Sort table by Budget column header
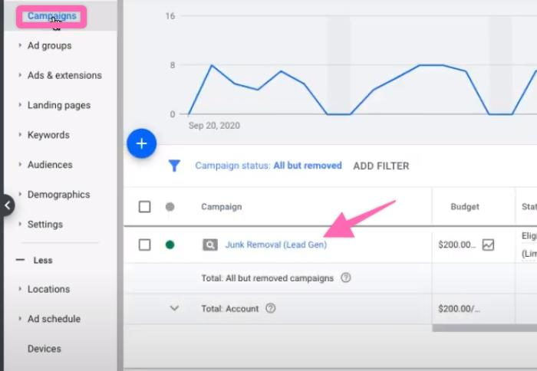 465,207
